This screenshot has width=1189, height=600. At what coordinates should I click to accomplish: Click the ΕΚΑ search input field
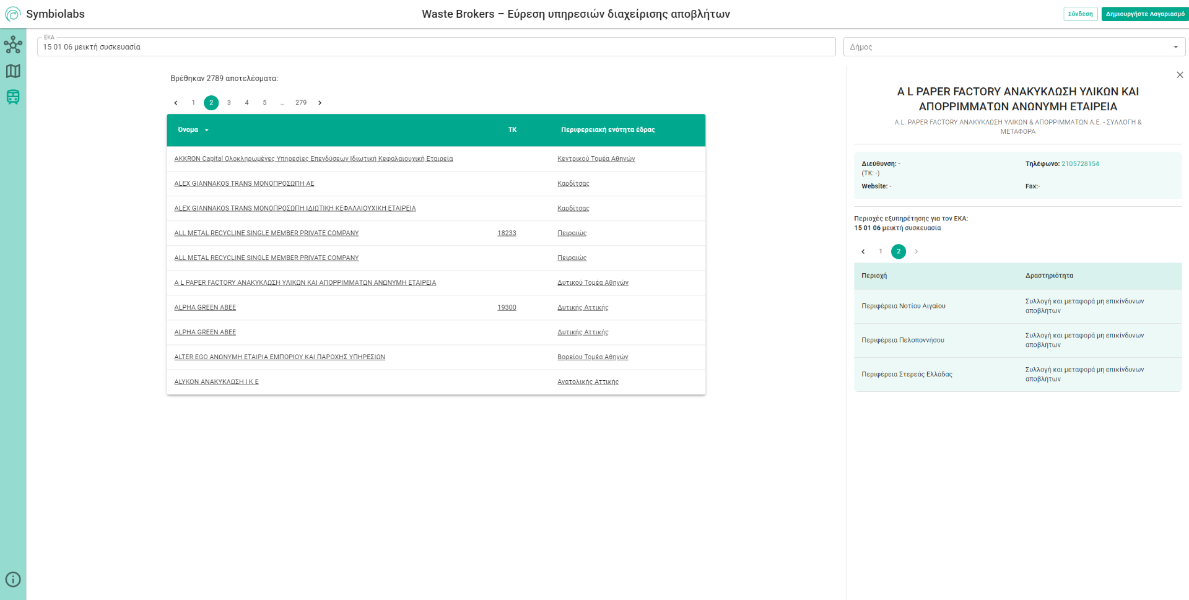(436, 47)
